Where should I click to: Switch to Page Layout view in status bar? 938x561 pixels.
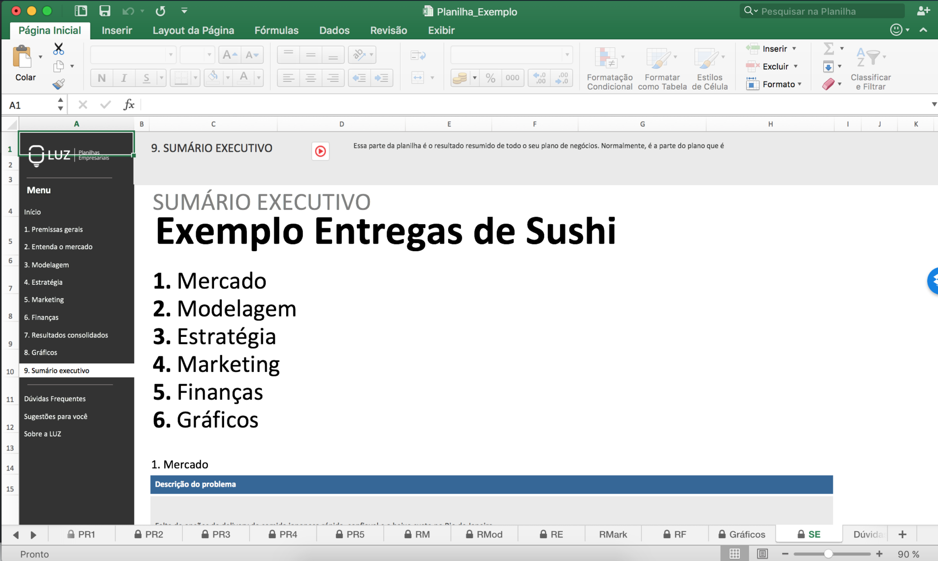pyautogui.click(x=762, y=553)
